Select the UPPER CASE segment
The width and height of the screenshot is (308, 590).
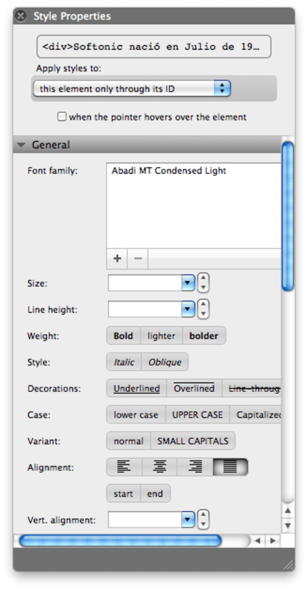[x=197, y=414]
